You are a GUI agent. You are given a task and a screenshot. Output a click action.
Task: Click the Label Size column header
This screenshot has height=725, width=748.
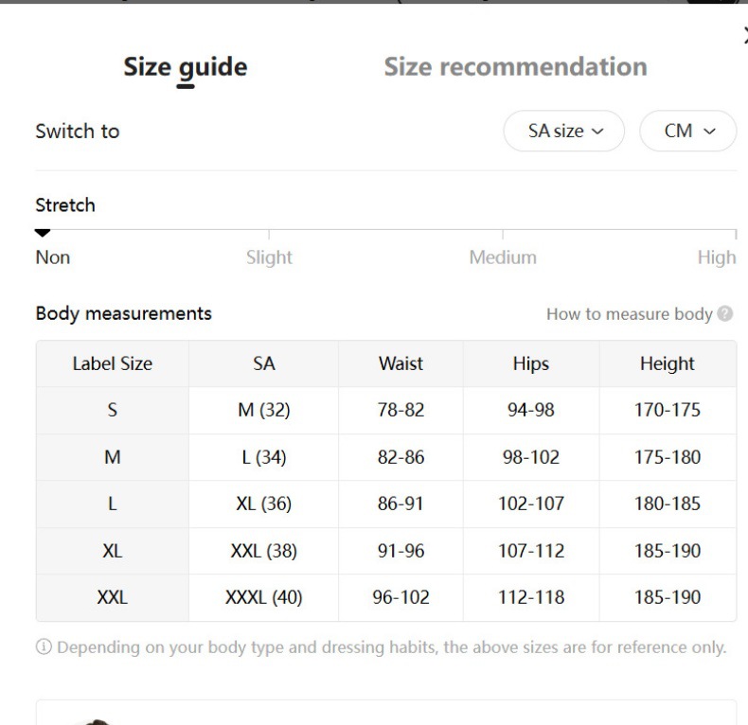pos(112,363)
